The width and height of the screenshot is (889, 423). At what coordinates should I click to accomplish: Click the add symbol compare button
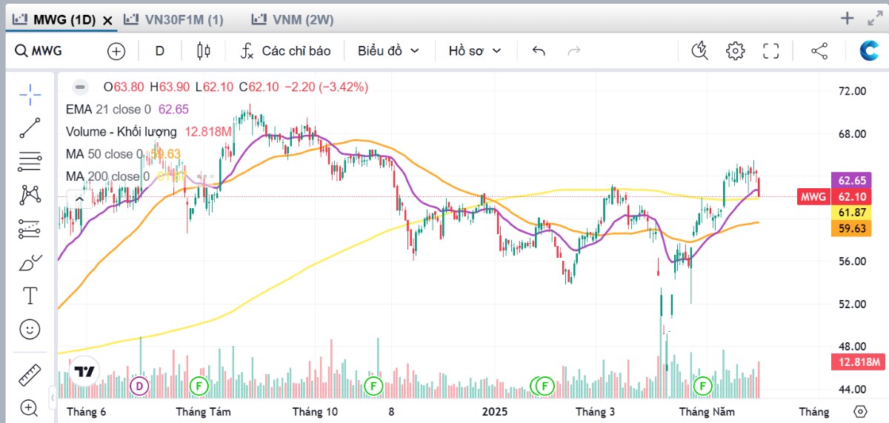point(116,51)
